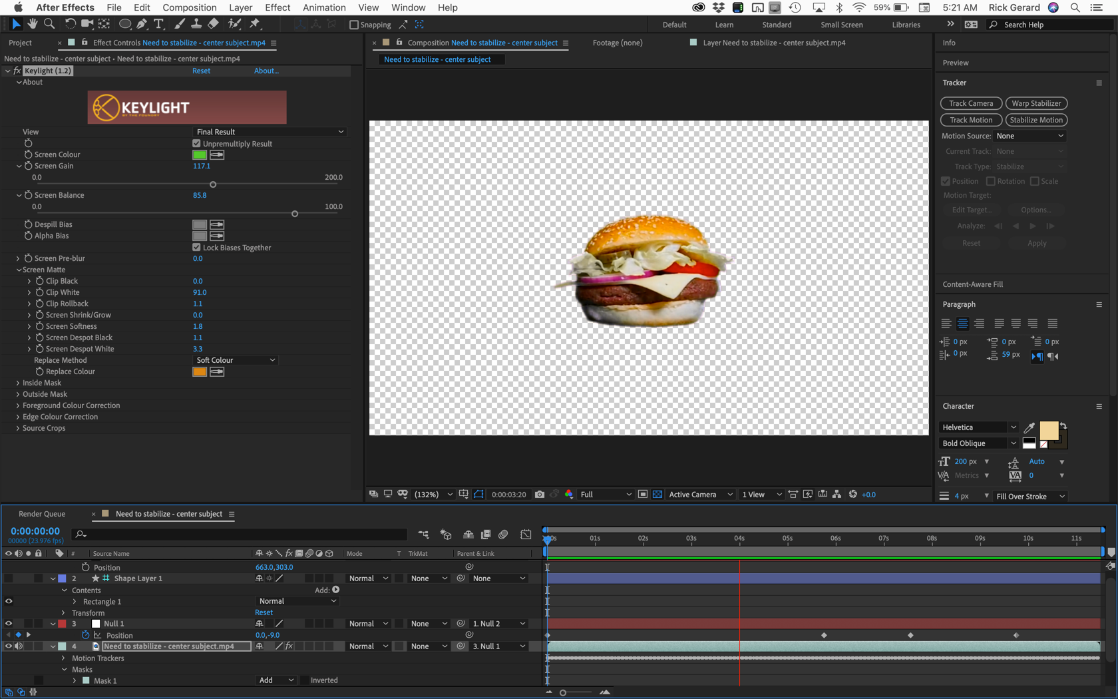The width and height of the screenshot is (1118, 699).
Task: Click the orange Replace Colour swatch
Action: point(199,371)
